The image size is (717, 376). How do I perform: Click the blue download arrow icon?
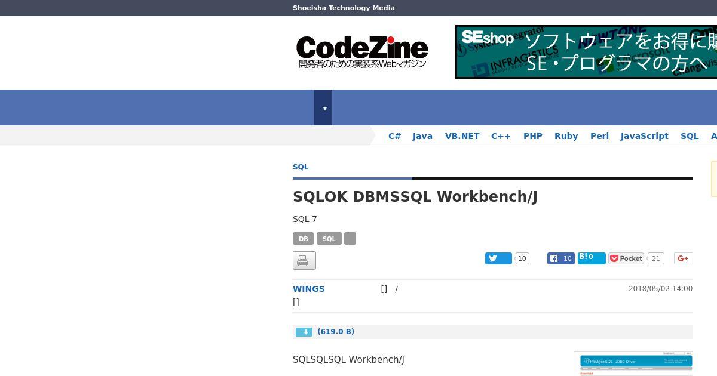pyautogui.click(x=304, y=332)
